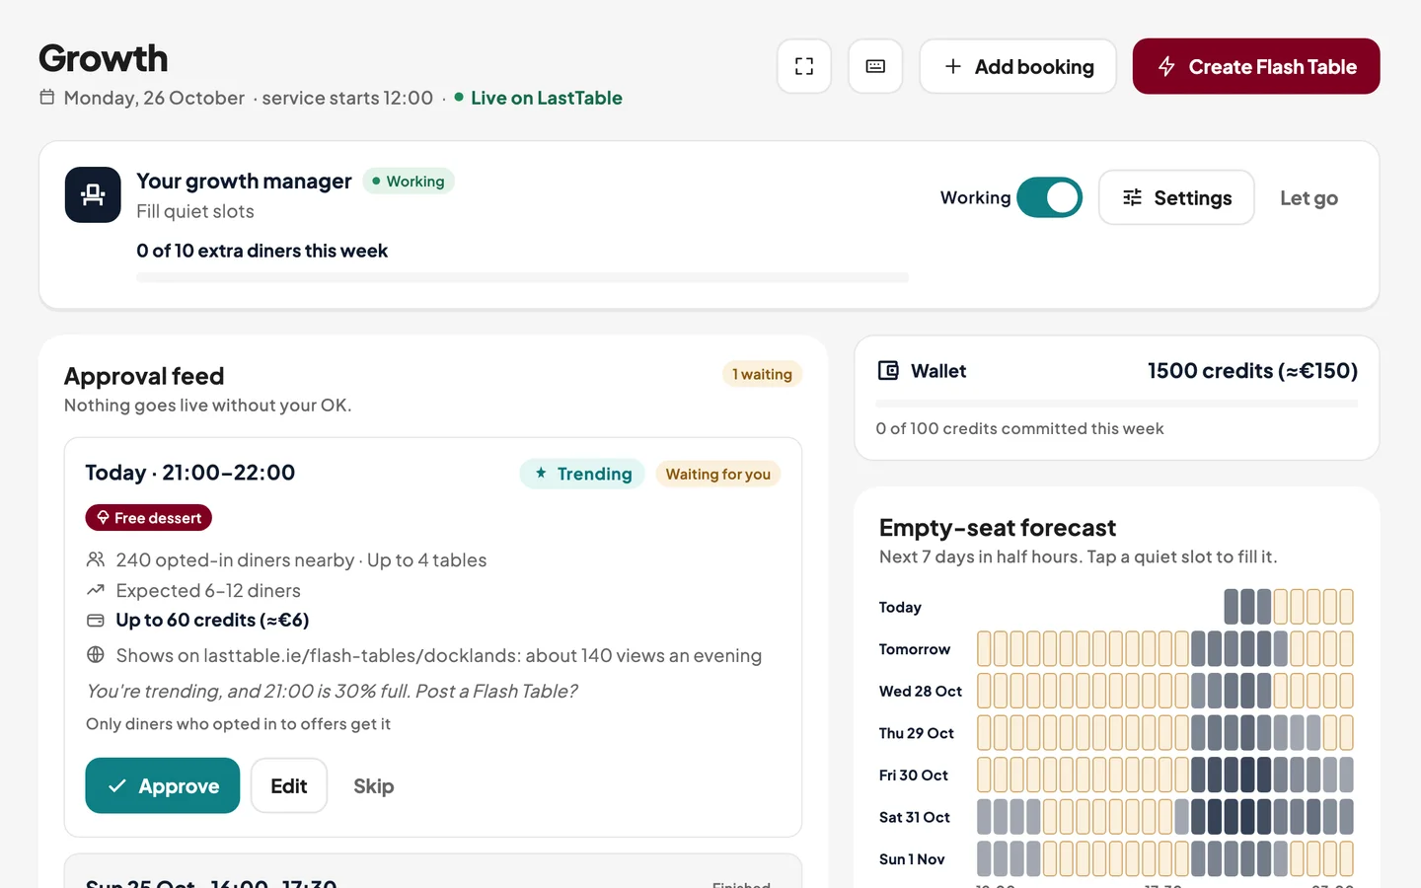Click 'Monday, 26 October' date text
1421x888 pixels.
(154, 98)
